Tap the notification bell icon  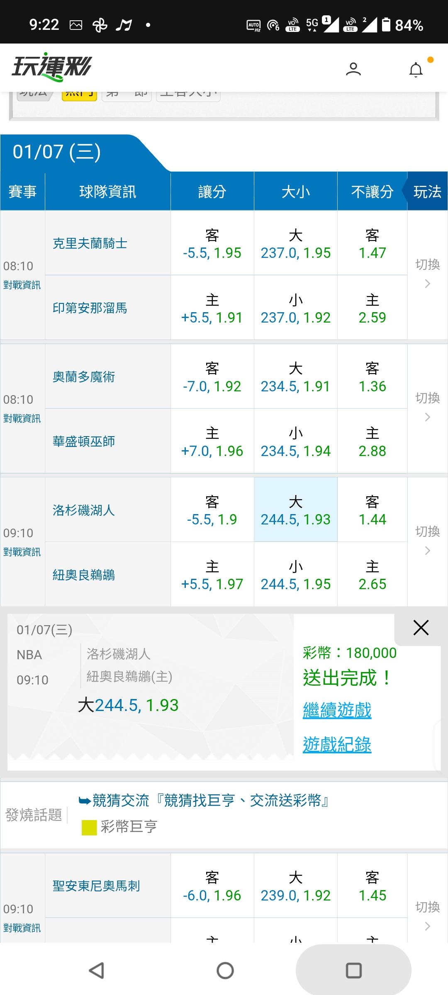point(416,70)
